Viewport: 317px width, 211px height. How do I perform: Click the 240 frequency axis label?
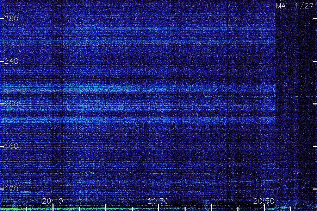pyautogui.click(x=11, y=61)
